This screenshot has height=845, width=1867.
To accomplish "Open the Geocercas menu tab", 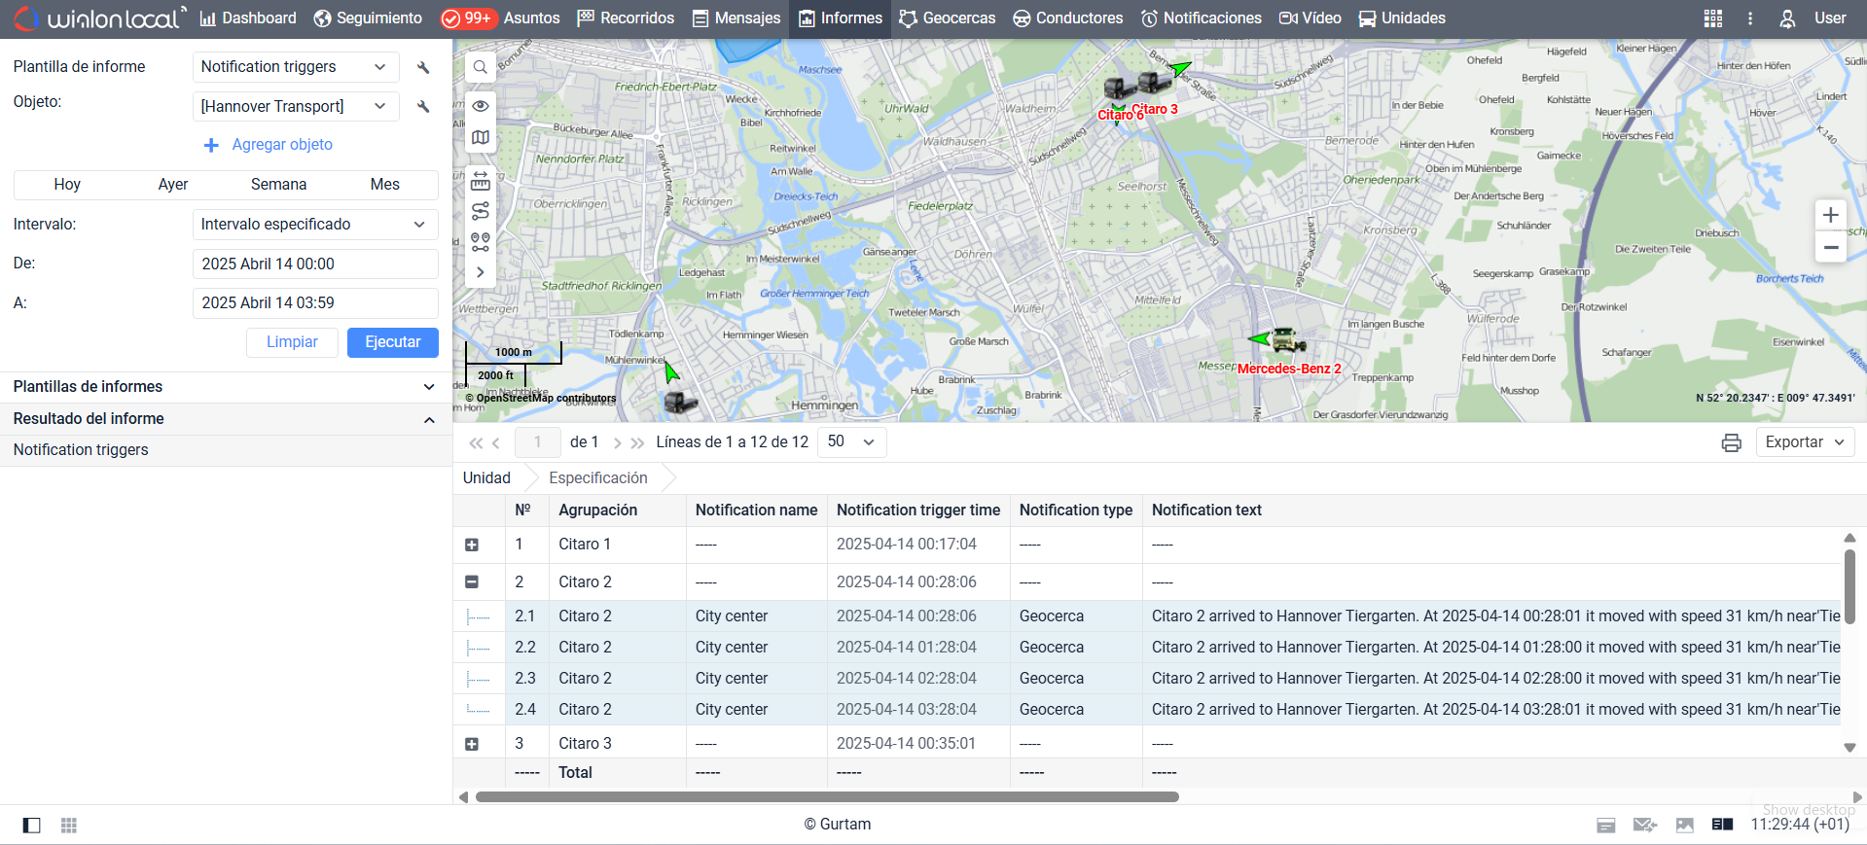I will 947,18.
